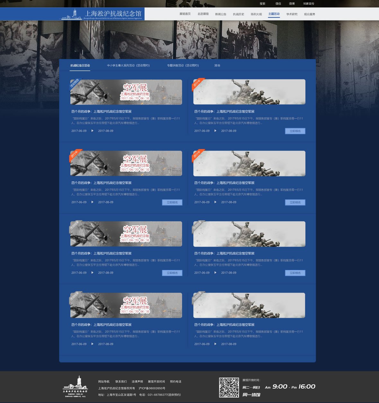Go to 展馆首页 in the navigation bar
The image size is (379, 403).
(185, 14)
